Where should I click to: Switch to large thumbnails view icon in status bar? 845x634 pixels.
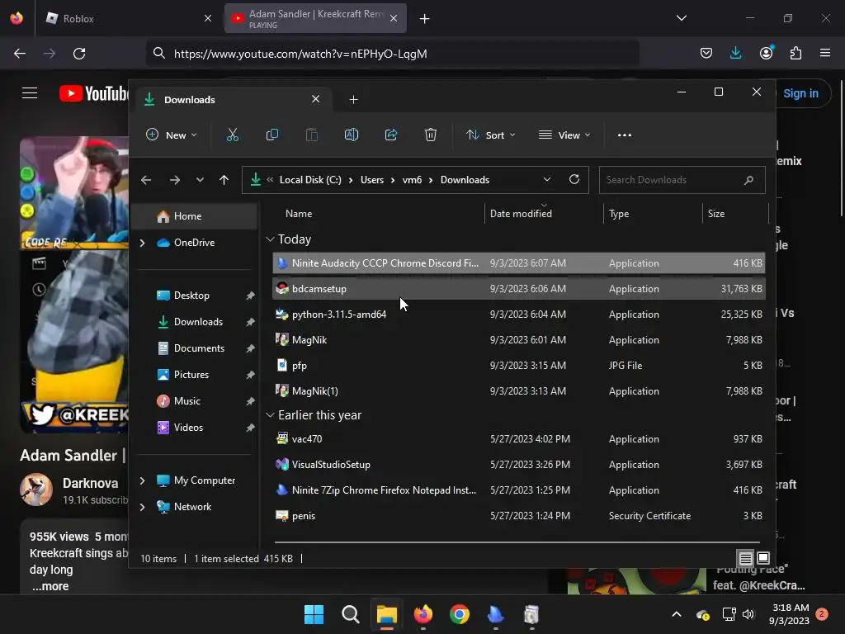click(x=763, y=558)
